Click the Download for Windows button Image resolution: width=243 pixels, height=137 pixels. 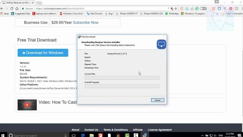(x=43, y=53)
